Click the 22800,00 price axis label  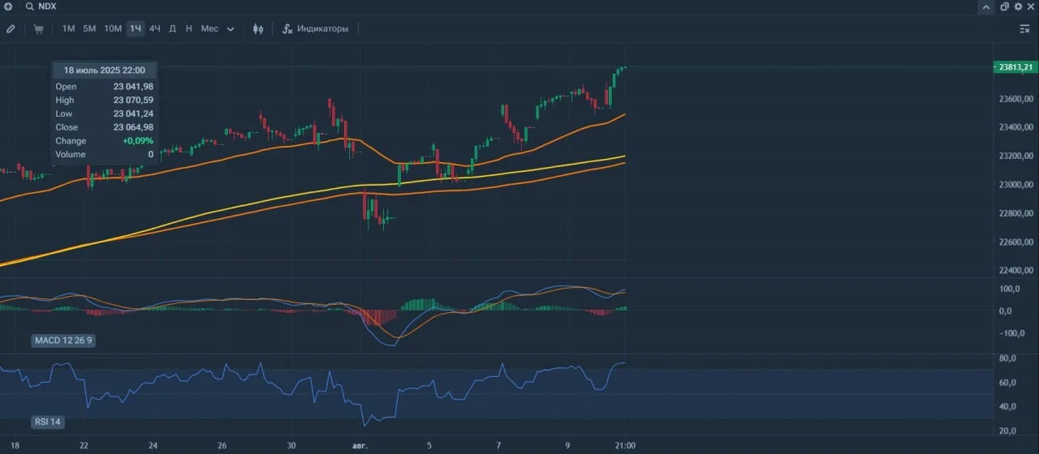click(1016, 213)
